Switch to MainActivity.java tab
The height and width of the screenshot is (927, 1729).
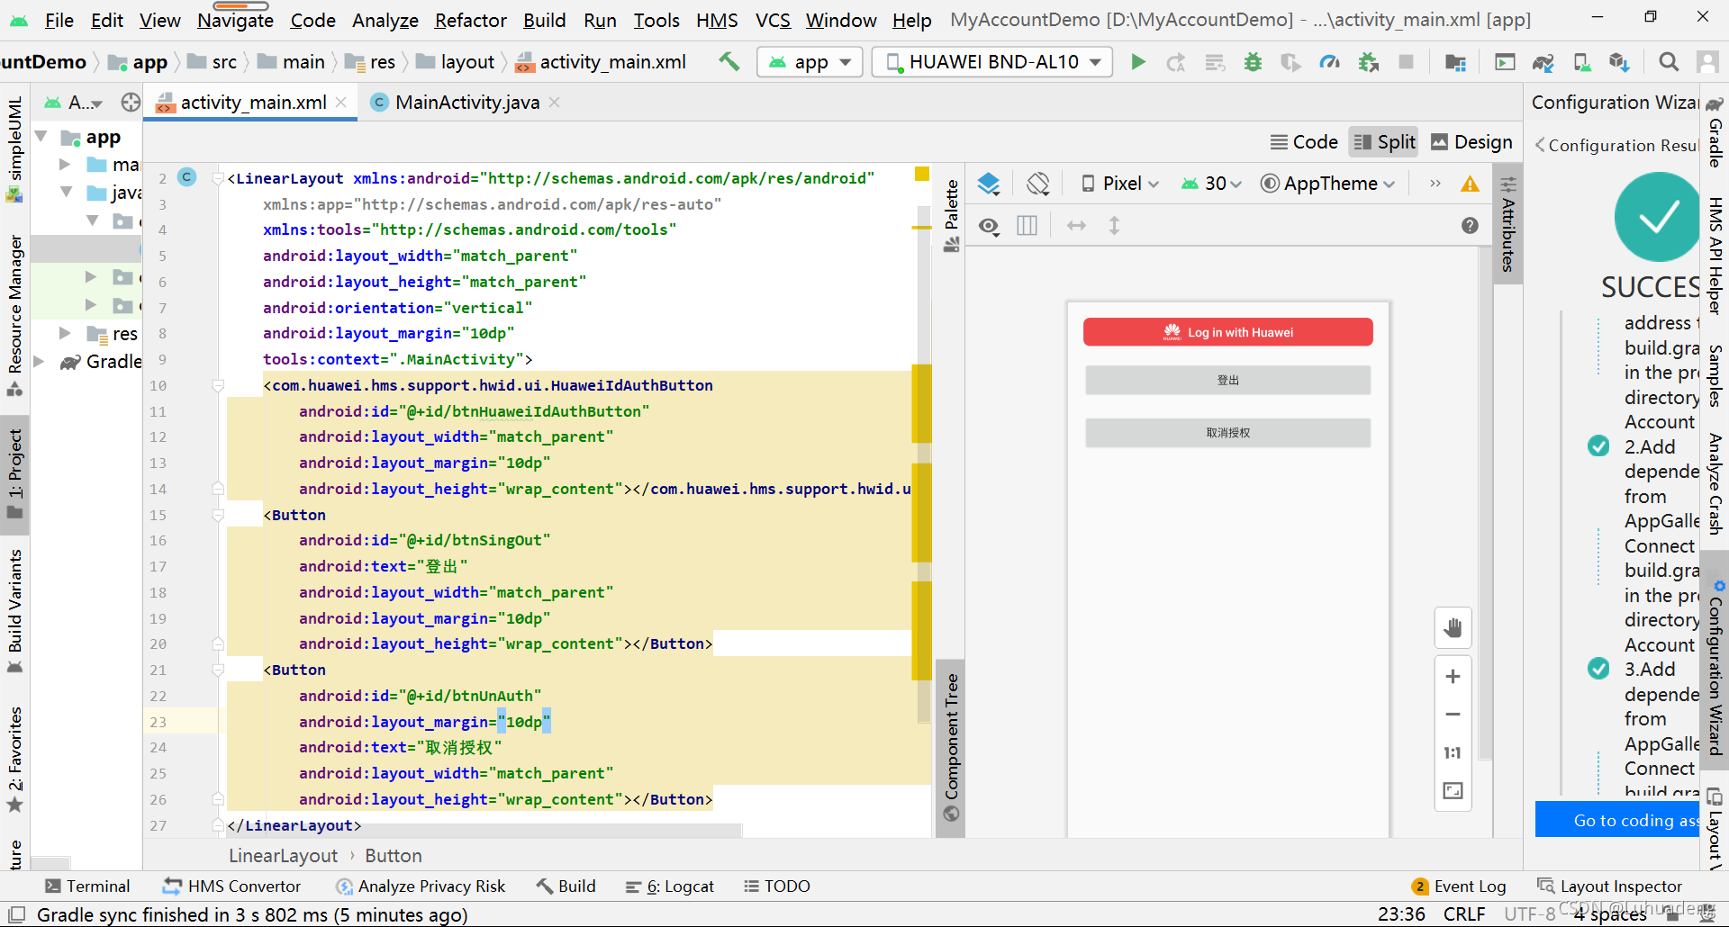466,103
